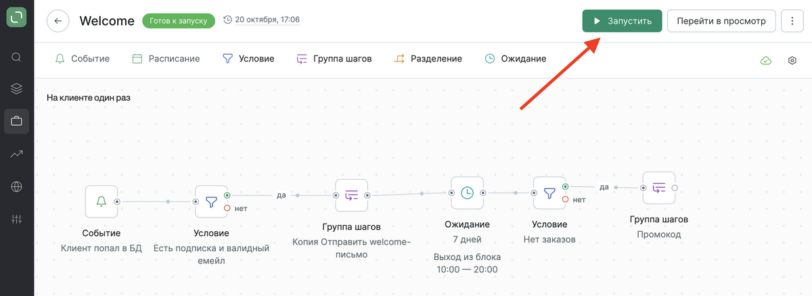Open the three-dot more options menu

click(792, 21)
